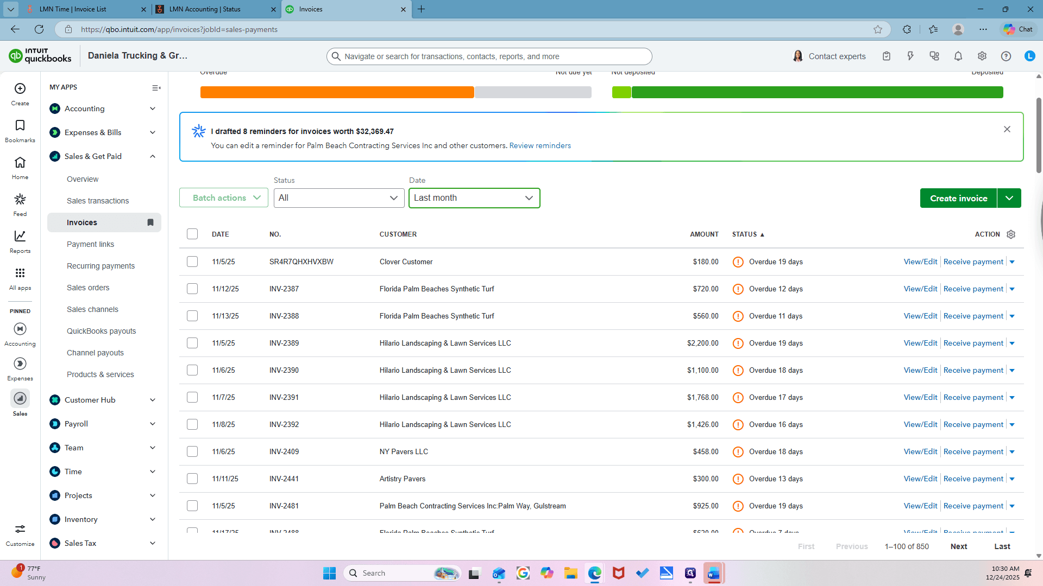Go to Products & services
The height and width of the screenshot is (586, 1043).
(100, 374)
